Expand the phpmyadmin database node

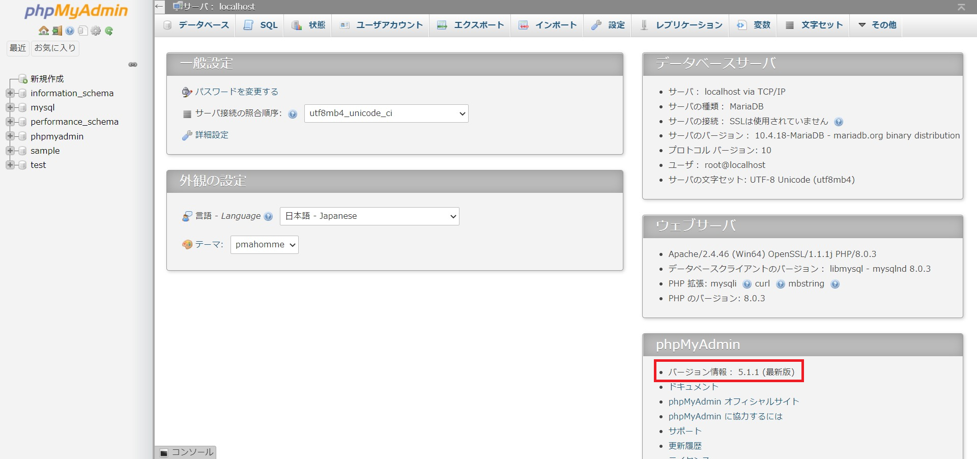(x=10, y=136)
